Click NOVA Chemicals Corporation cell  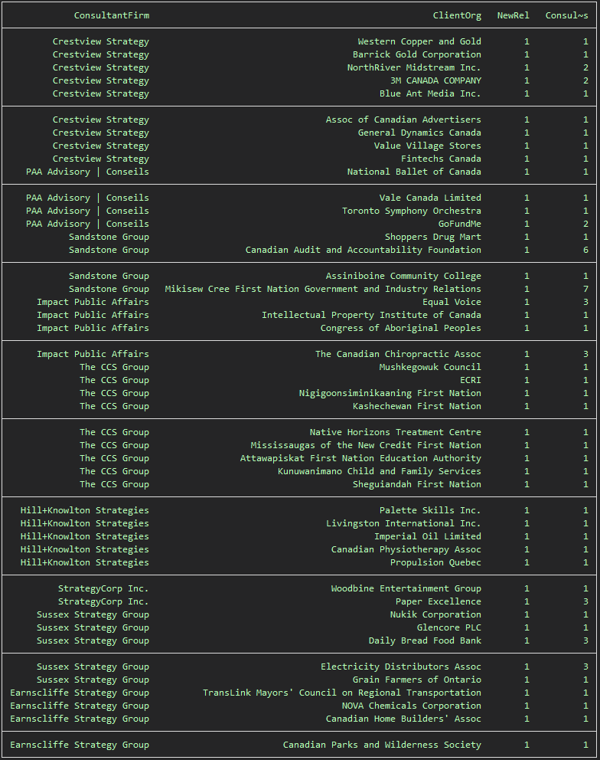[x=412, y=706]
